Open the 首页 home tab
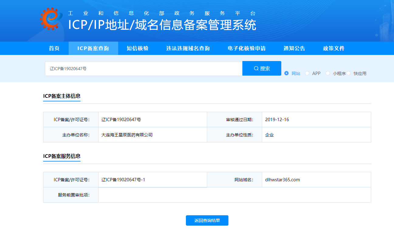 [x=54, y=48]
